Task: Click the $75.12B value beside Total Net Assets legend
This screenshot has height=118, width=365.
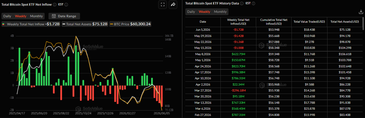Action: click(100, 24)
